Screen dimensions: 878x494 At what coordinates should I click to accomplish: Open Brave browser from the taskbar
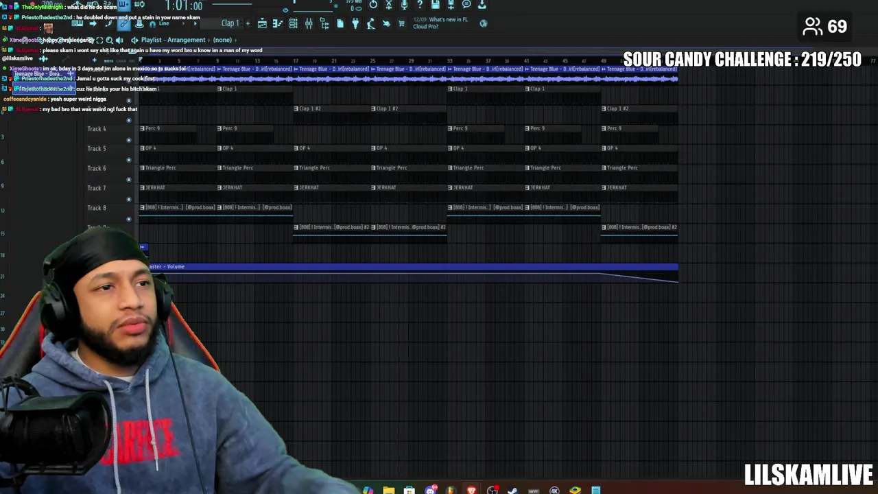(x=471, y=490)
